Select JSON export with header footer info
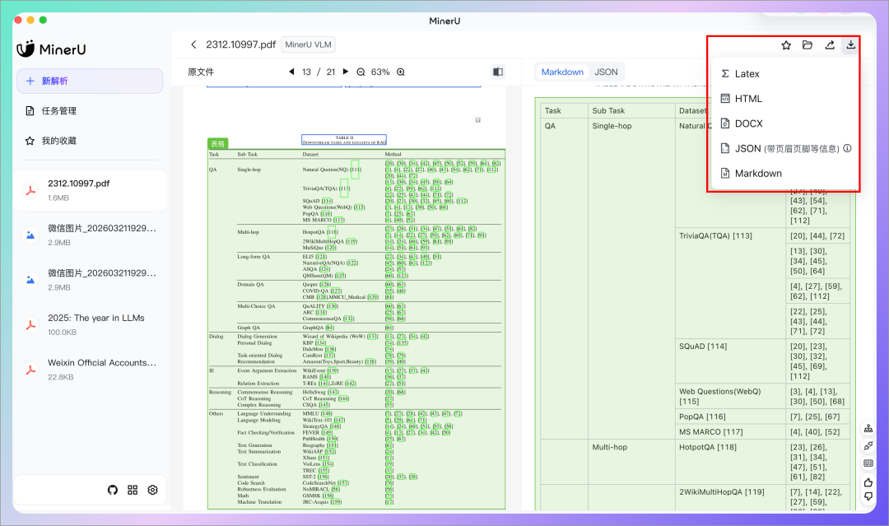This screenshot has width=889, height=526. [783, 148]
